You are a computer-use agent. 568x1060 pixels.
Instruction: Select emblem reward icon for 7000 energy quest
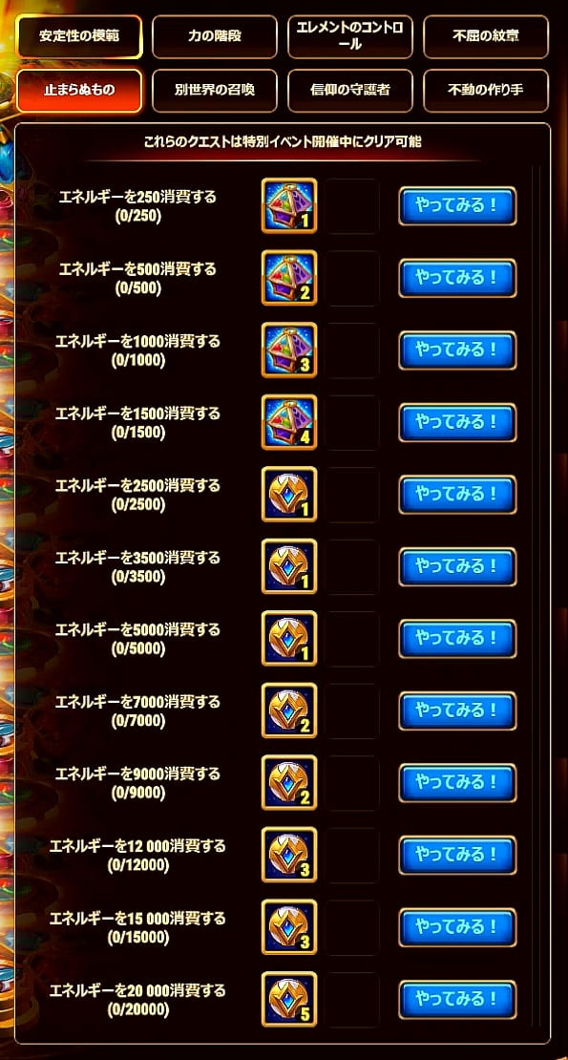point(289,710)
